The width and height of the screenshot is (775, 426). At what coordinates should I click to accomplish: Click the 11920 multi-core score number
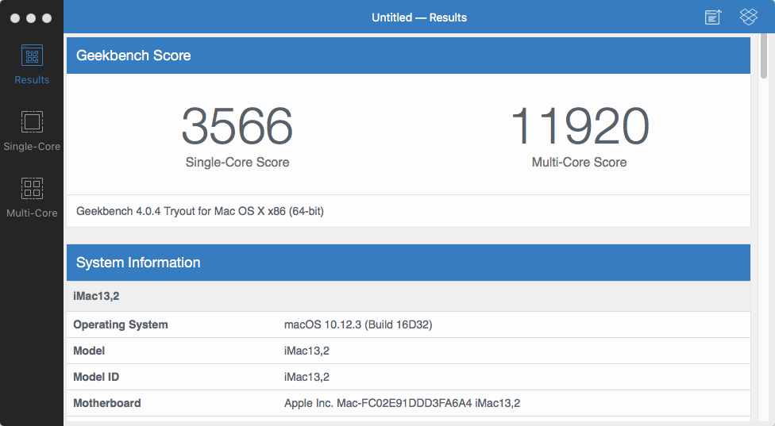579,127
